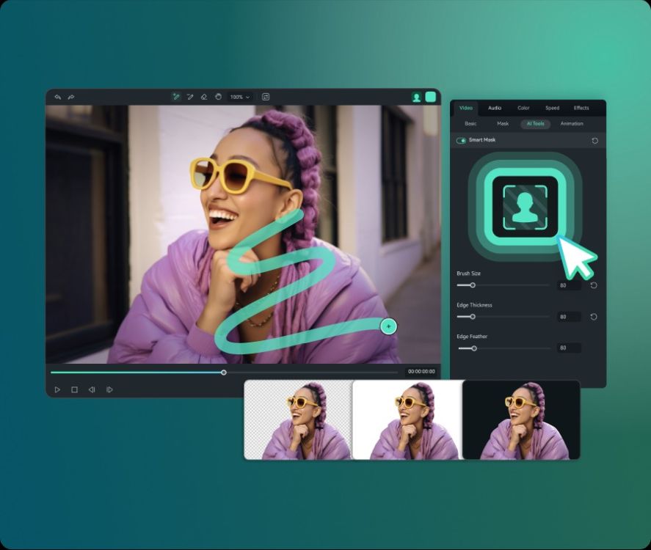Screen dimensions: 651x550
Task: Click the Undo arrow icon
Action: [58, 96]
